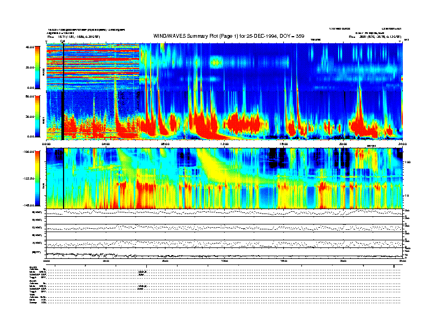
Task: Click inside the RAD1 spectrogram panel
Action: tap(225, 115)
